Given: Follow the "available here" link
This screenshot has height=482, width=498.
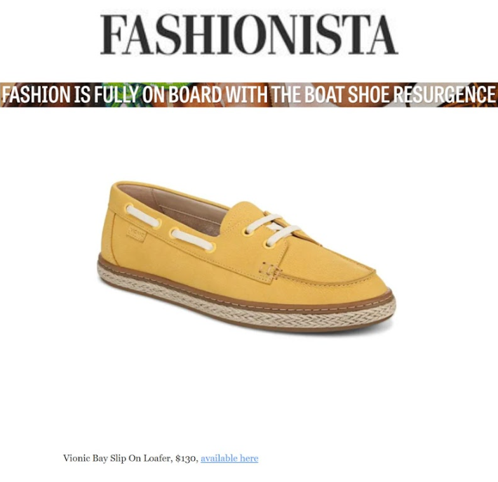Looking at the screenshot, I should (x=229, y=458).
